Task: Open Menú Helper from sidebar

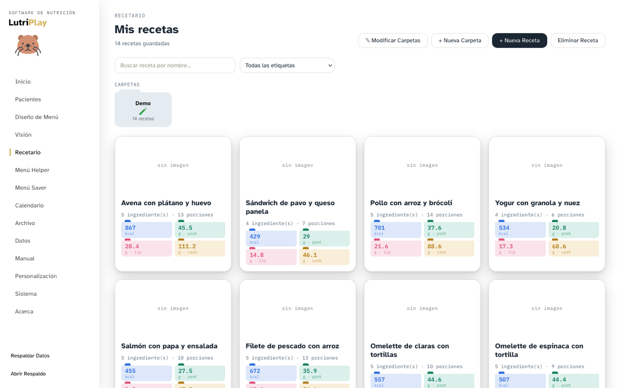Action: [x=32, y=170]
